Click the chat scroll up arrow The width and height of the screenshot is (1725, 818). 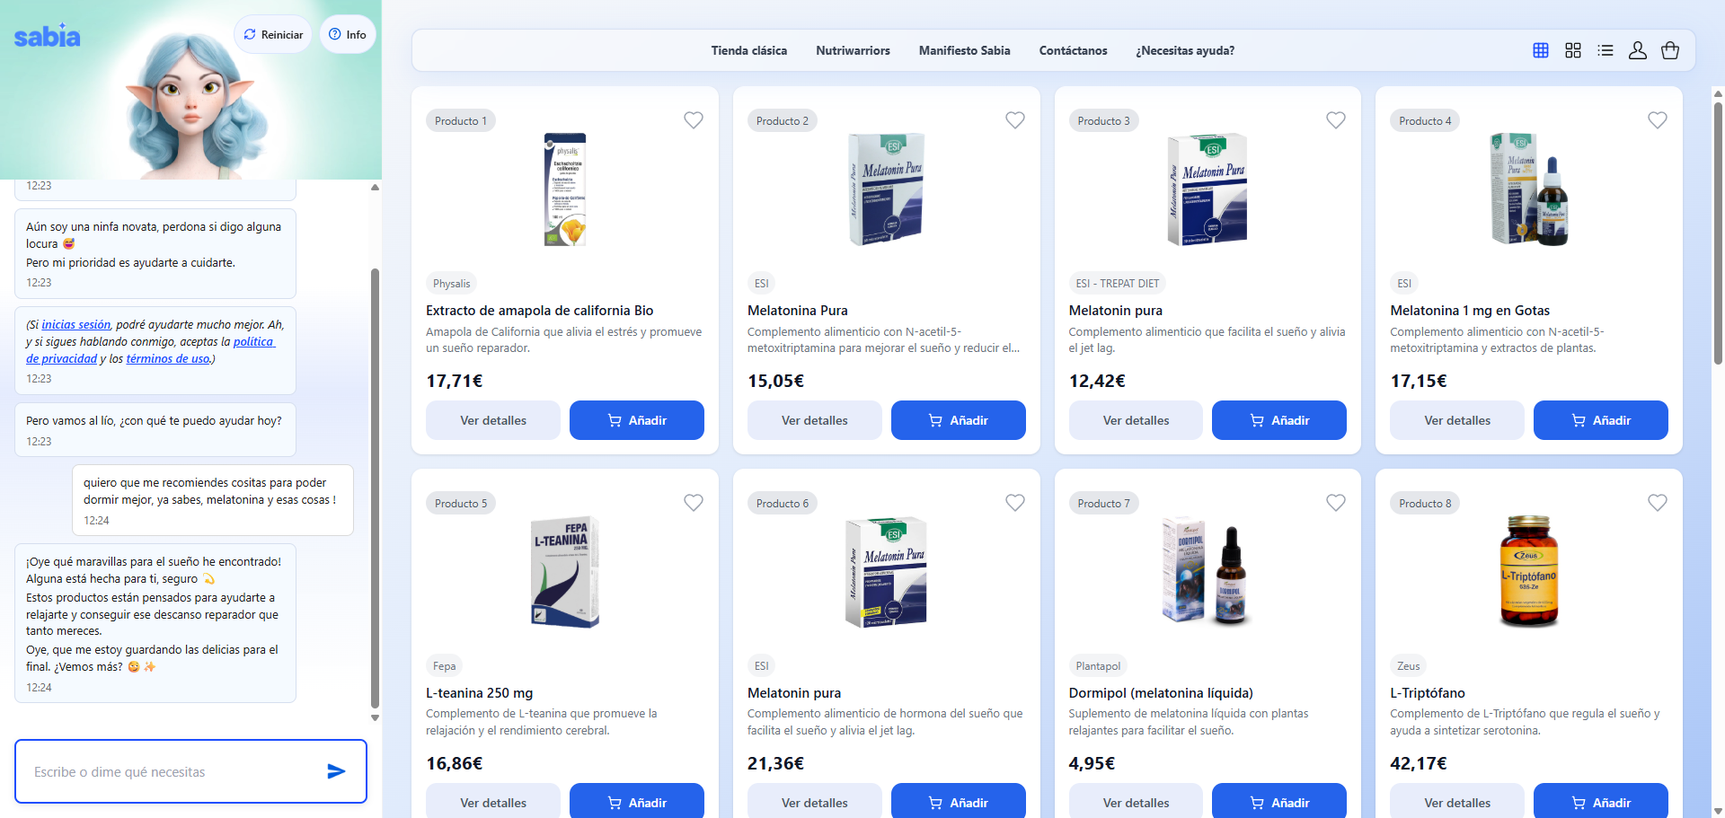pyautogui.click(x=375, y=188)
